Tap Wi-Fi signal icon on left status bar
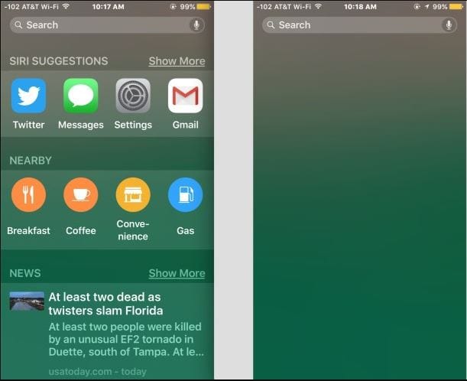This screenshot has width=467, height=381. 66,6
